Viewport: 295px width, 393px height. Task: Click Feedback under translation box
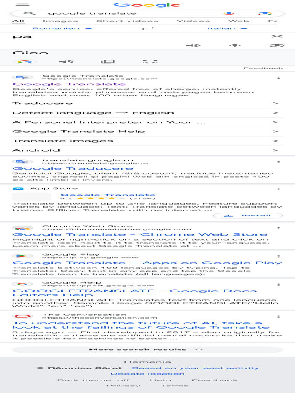(263, 68)
